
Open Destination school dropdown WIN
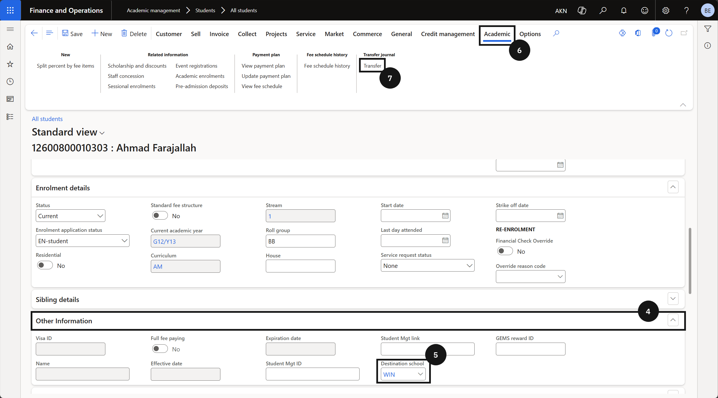403,374
